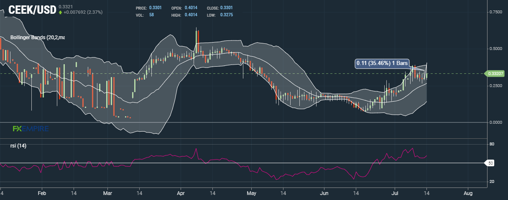Click the PRICE value 0.3301
Screen dimensions: 508x200
(155, 8)
